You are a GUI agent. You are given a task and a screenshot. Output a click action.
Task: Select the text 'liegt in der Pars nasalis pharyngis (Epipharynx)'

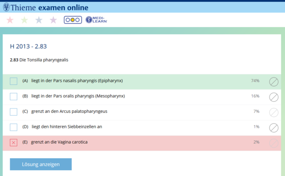coord(77,81)
